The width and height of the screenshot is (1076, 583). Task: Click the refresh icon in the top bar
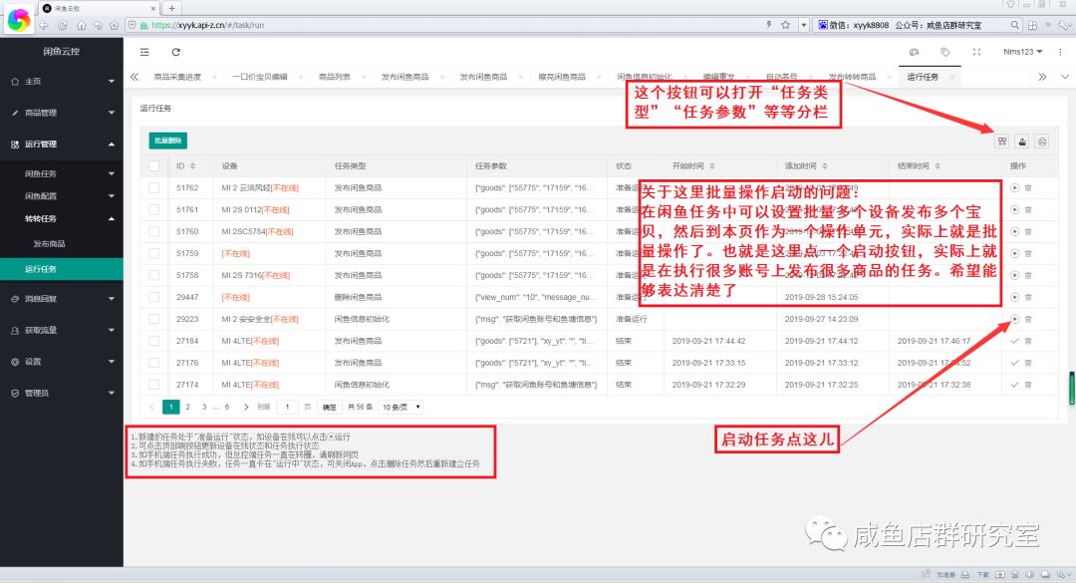click(x=176, y=52)
